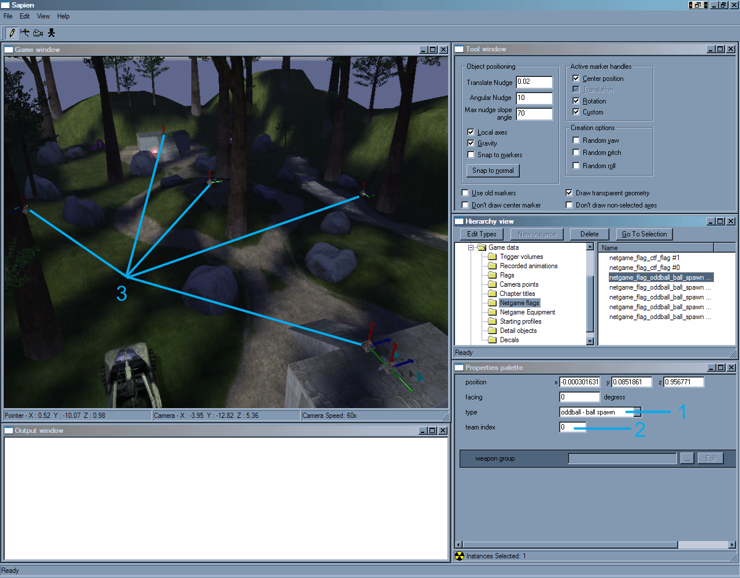Click the facing degrees input field
The height and width of the screenshot is (578, 740).
coord(580,397)
